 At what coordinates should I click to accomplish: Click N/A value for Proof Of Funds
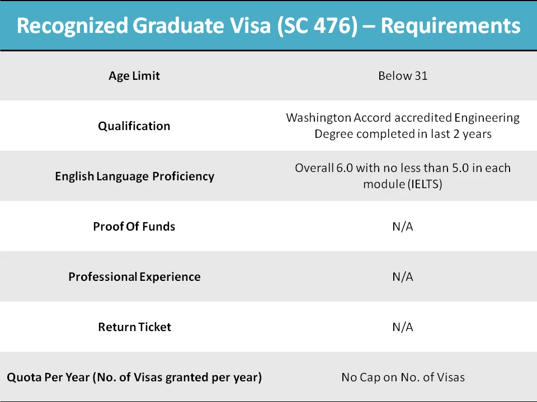click(403, 226)
